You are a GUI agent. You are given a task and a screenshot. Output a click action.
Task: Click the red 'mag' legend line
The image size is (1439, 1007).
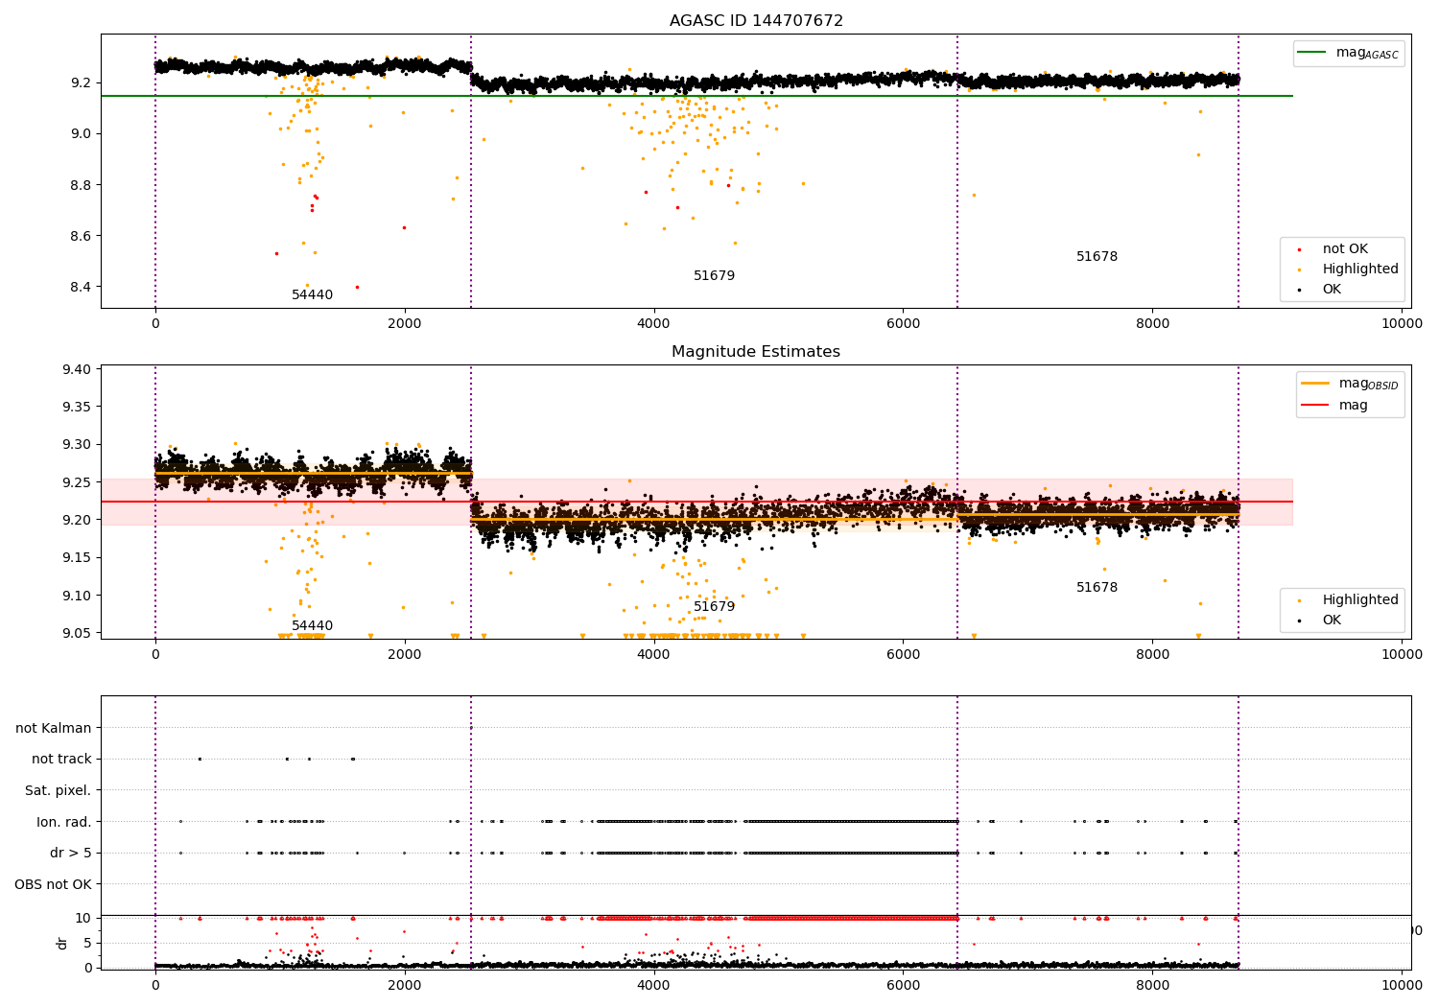[1314, 405]
